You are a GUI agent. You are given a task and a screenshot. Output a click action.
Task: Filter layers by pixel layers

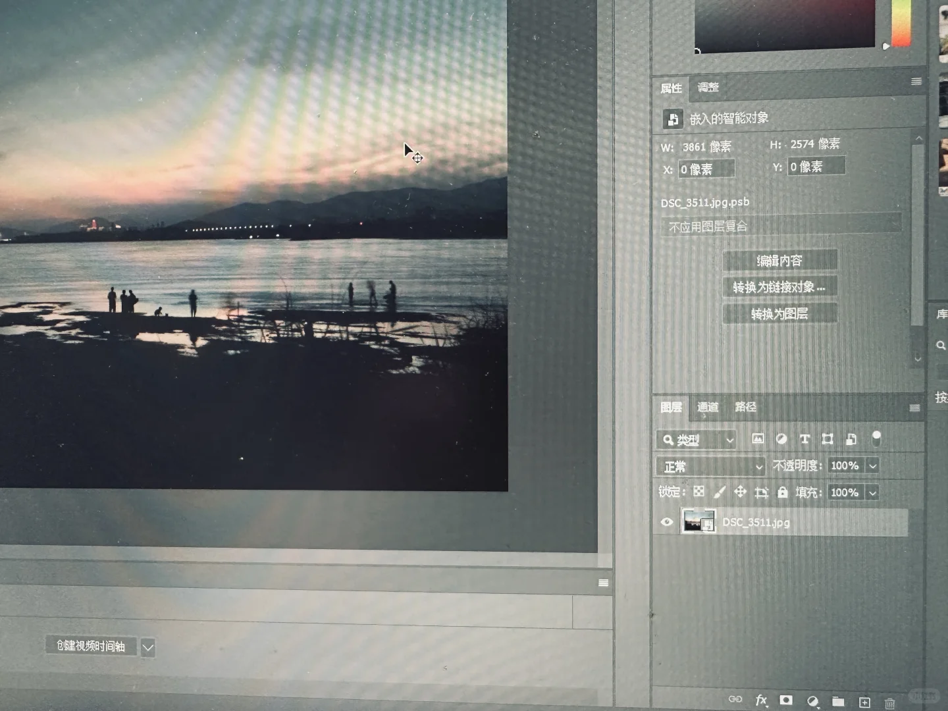(758, 439)
